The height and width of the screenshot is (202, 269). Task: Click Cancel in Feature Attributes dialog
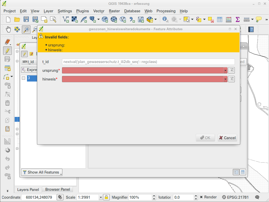pyautogui.click(x=227, y=138)
